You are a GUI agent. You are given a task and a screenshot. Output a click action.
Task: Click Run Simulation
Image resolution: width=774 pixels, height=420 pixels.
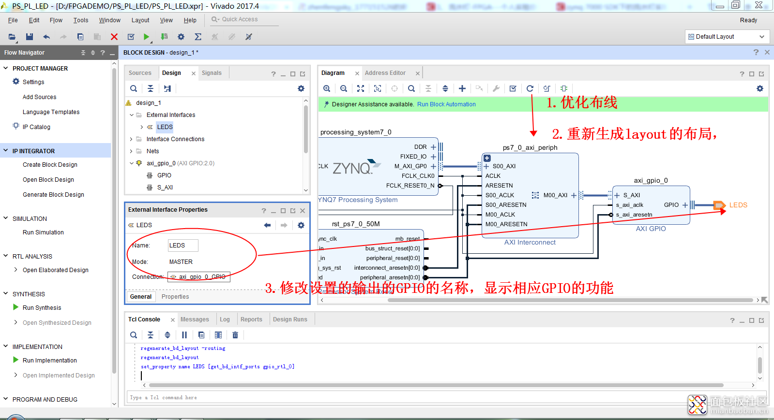tap(43, 232)
